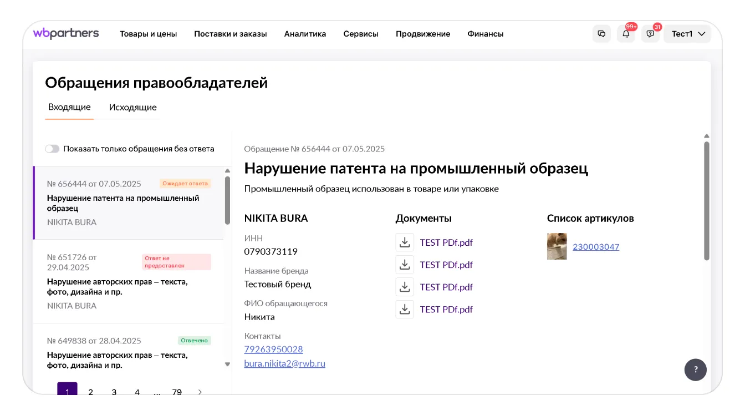Click email link bura.nikita2@rwb.ru
The height and width of the screenshot is (415, 745).
[x=284, y=364]
